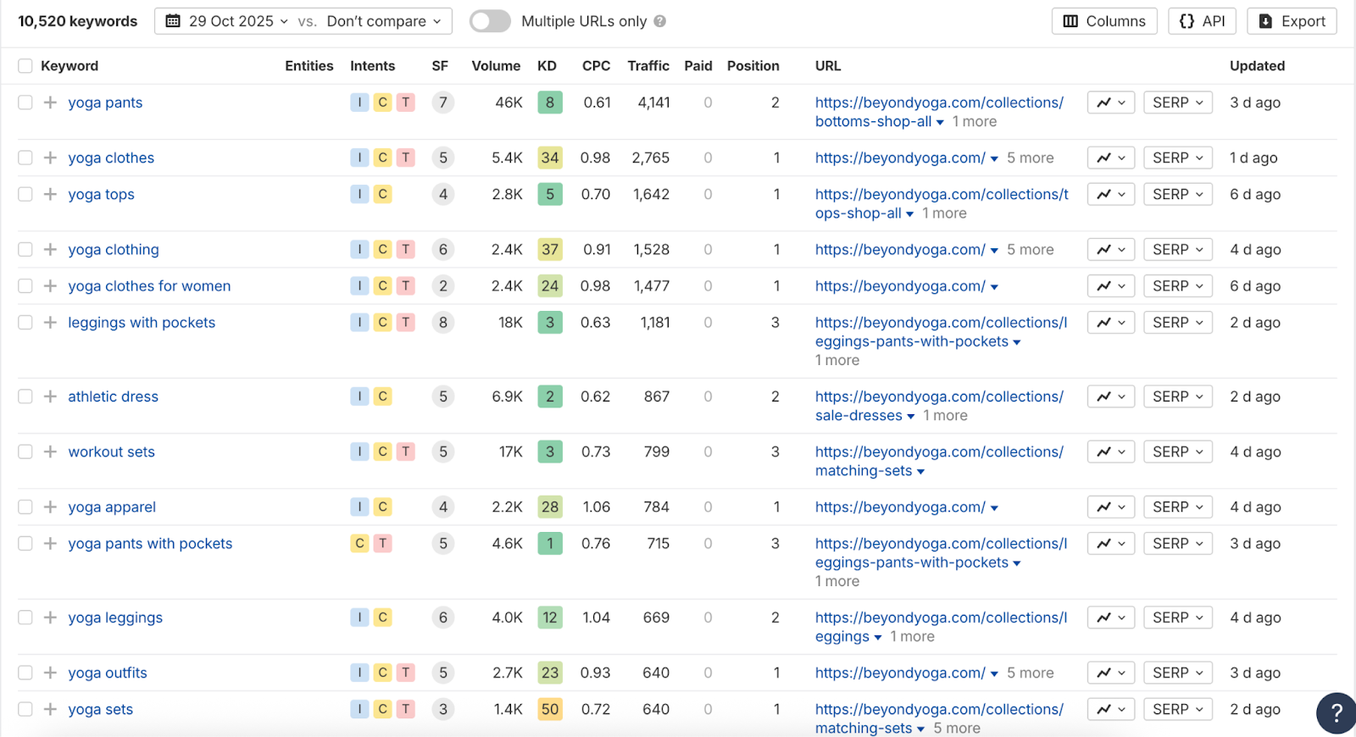Image resolution: width=1356 pixels, height=737 pixels.
Task: Check the box for athletic dress
Action: [x=25, y=396]
